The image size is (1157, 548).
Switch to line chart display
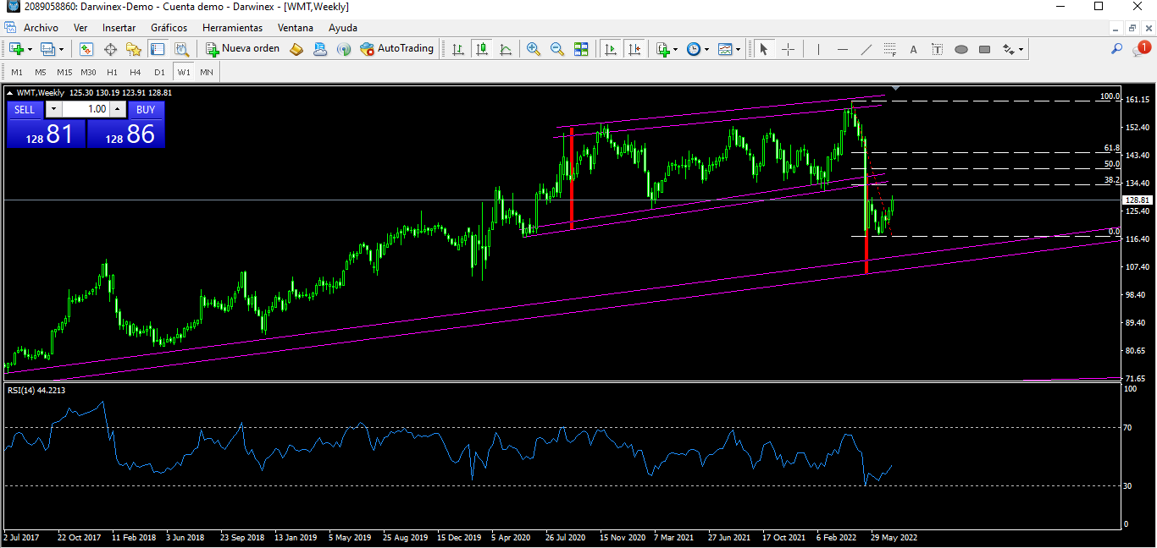(506, 49)
